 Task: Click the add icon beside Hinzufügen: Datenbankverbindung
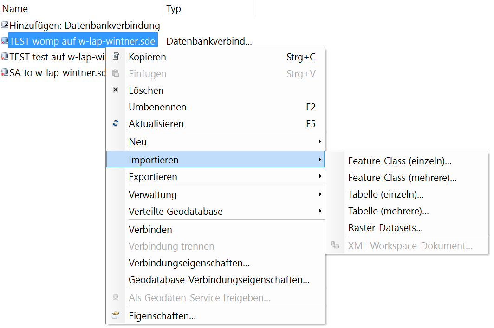point(4,26)
